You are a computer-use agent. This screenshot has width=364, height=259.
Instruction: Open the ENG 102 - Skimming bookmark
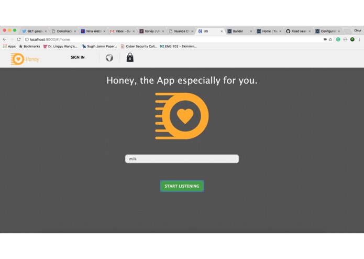(x=178, y=47)
